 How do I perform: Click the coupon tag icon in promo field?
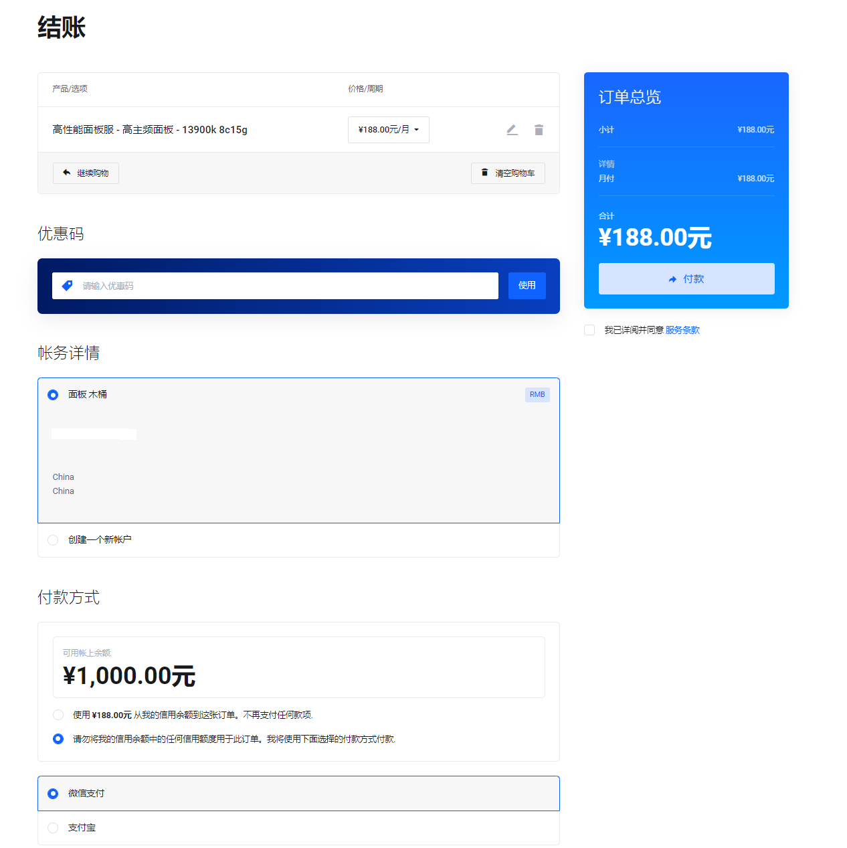(68, 286)
